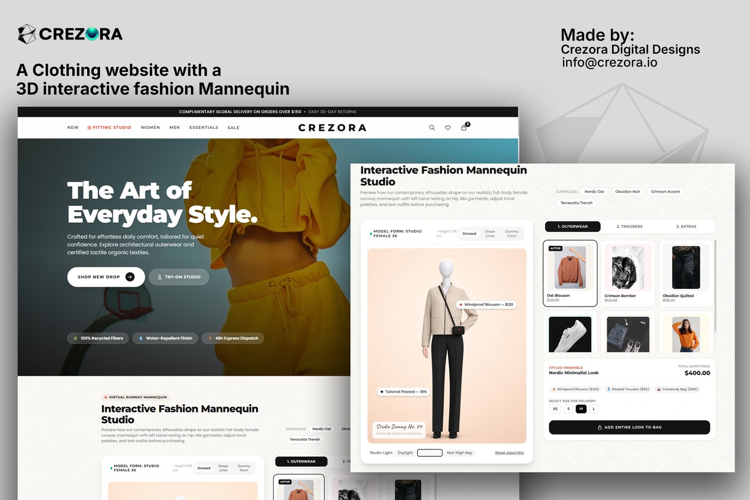Image resolution: width=750 pixels, height=500 pixels.
Task: Click Add Entire Look to Bag
Action: point(630,427)
